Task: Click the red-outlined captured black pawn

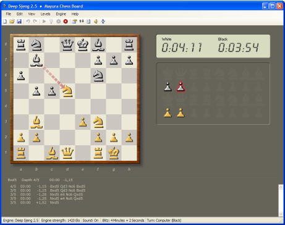Action: point(181,87)
